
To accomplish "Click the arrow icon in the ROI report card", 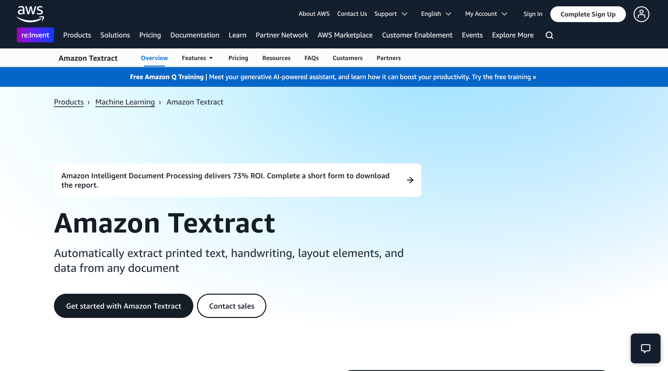I will (x=410, y=180).
